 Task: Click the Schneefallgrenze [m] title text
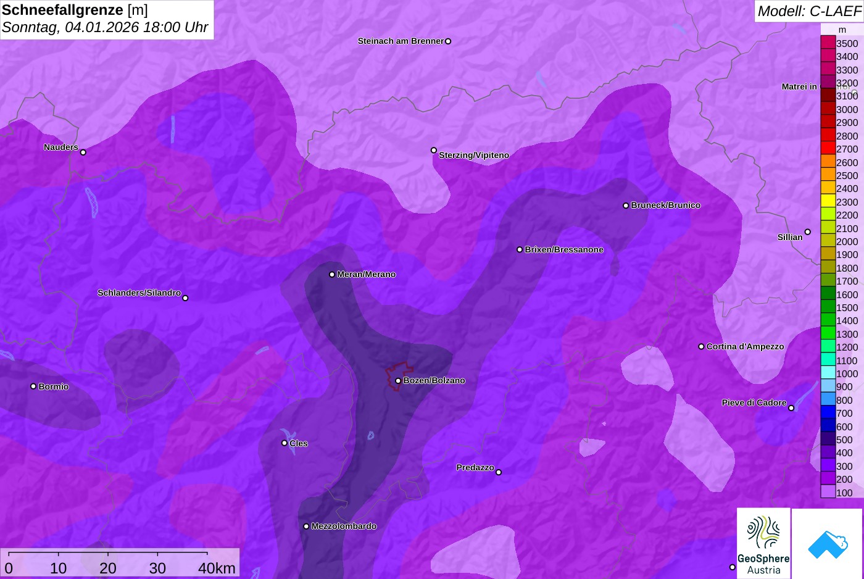pyautogui.click(x=75, y=10)
